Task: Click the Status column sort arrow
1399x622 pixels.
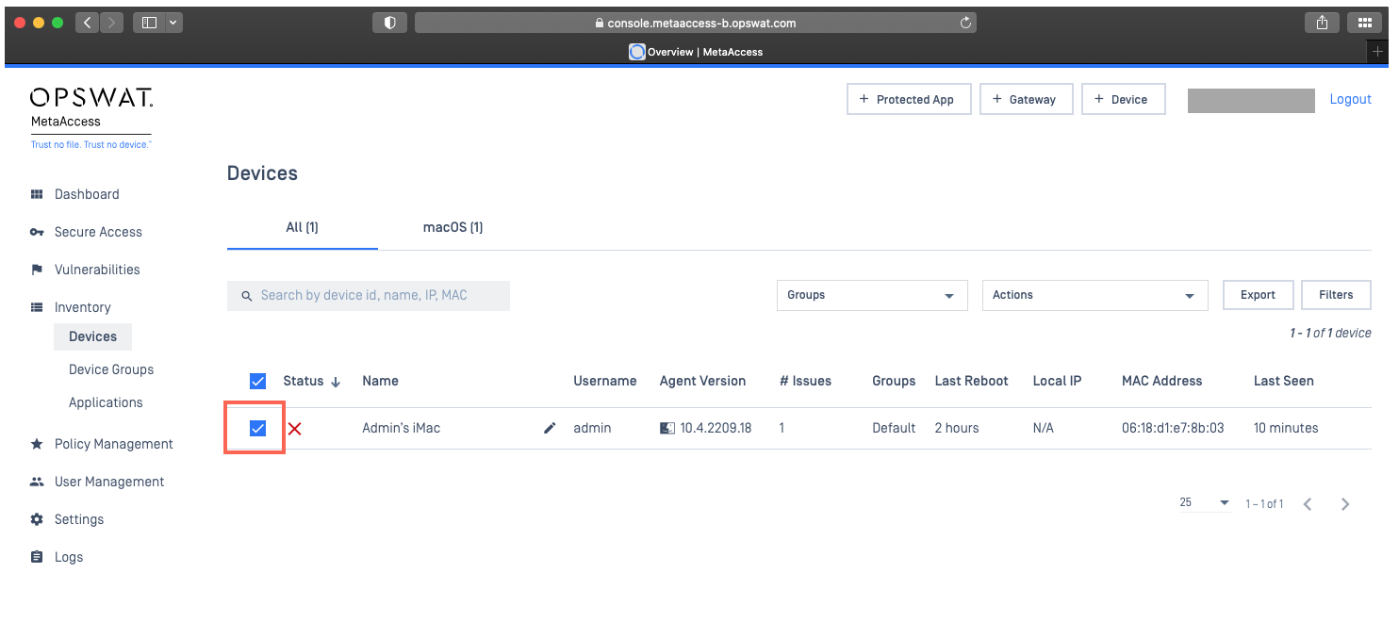Action: [x=335, y=382]
